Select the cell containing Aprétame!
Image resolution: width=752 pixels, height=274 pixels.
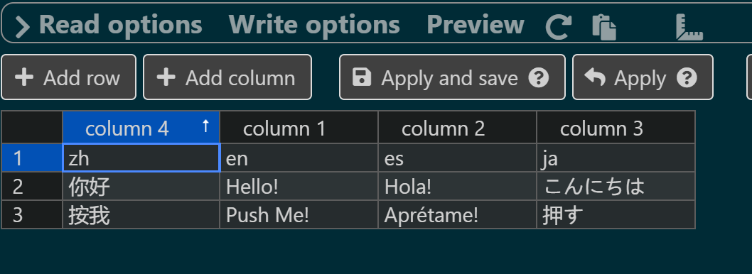[457, 214]
